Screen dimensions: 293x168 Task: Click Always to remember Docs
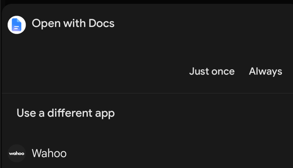(x=265, y=72)
